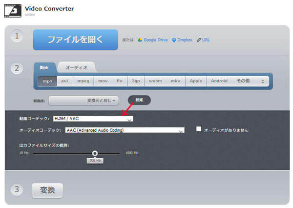293x208 pixels.
Task: Select the Android device preset
Action: click(x=219, y=81)
